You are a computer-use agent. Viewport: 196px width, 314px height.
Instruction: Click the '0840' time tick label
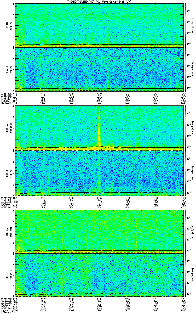[71, 311]
